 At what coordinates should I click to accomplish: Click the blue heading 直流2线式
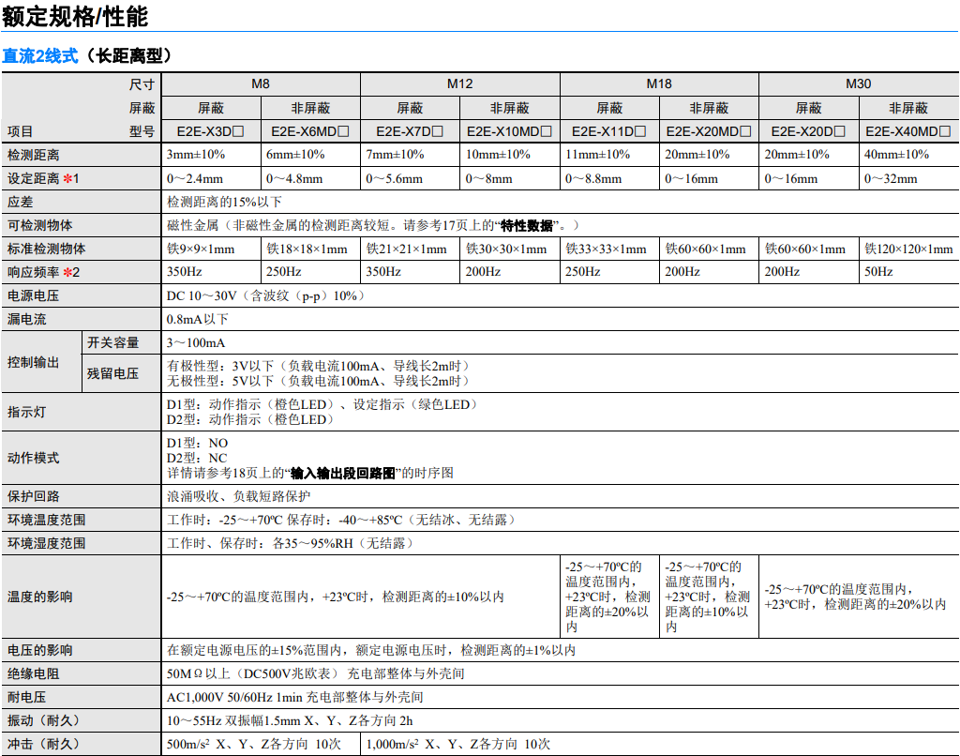(40, 55)
